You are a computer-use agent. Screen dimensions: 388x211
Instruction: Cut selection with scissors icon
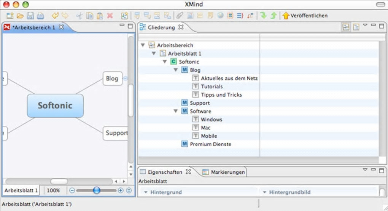coord(80,16)
